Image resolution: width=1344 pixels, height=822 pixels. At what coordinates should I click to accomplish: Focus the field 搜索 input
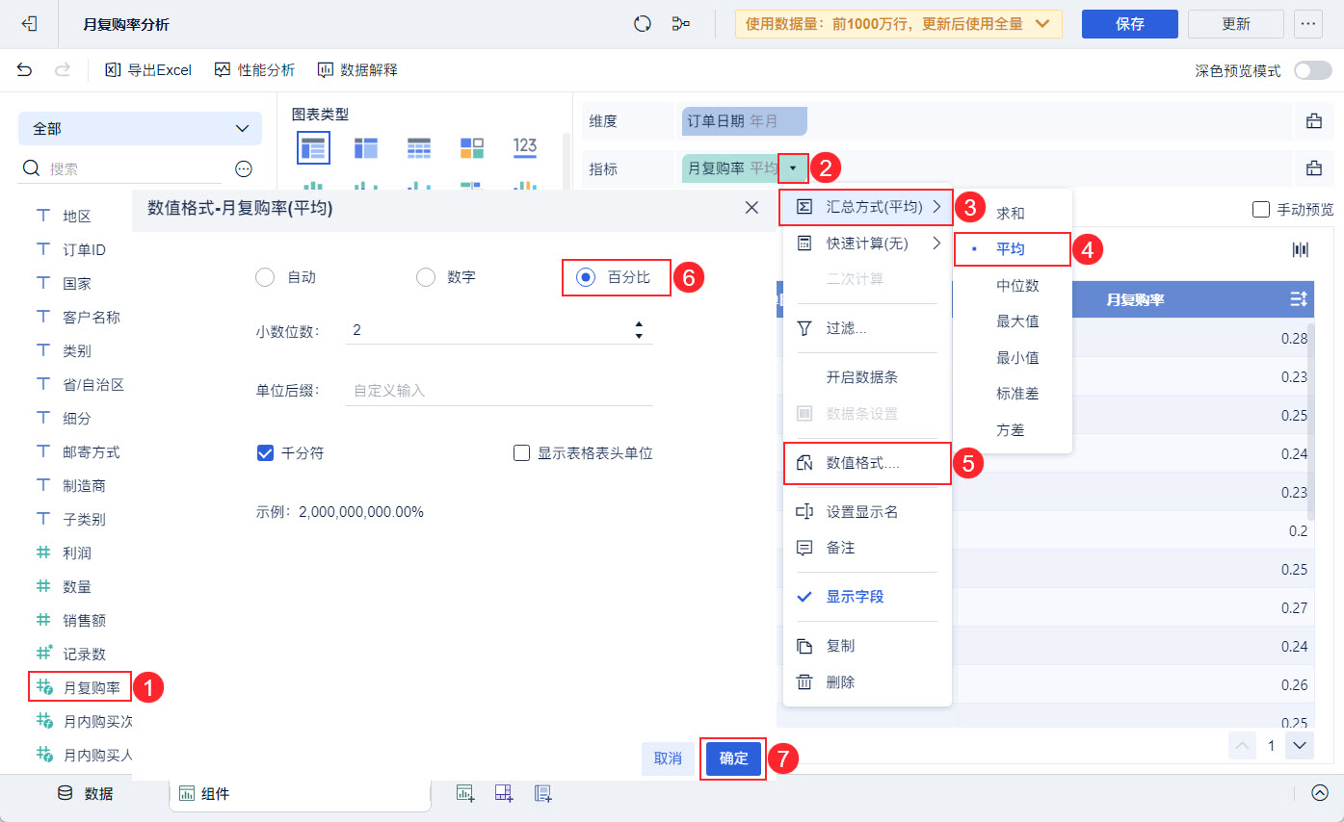(134, 168)
